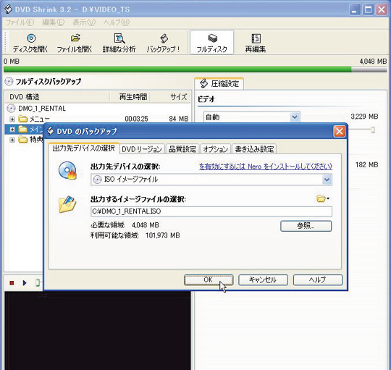Screen dimensions: 391x370
Task: Click 利用可能な領域 101,973 MB text
Action: click(135, 235)
